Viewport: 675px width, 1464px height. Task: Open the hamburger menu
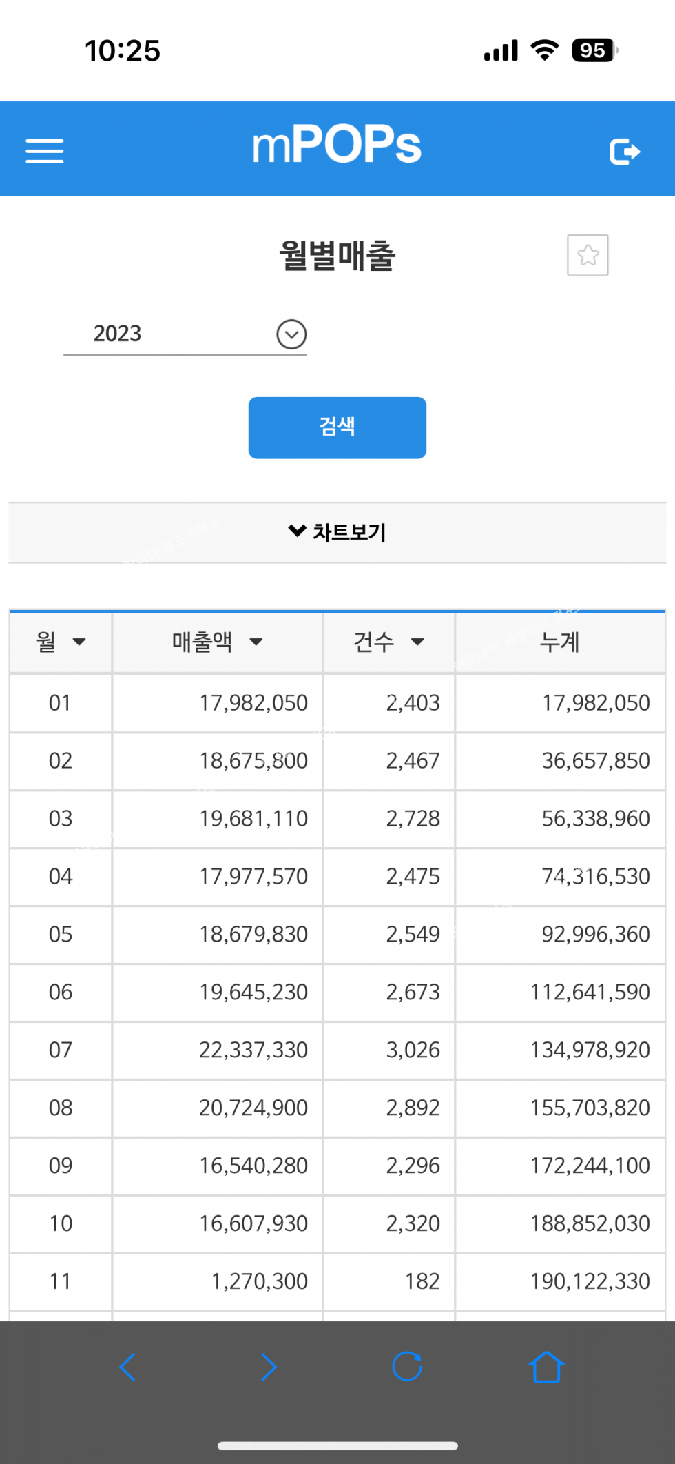(45, 151)
